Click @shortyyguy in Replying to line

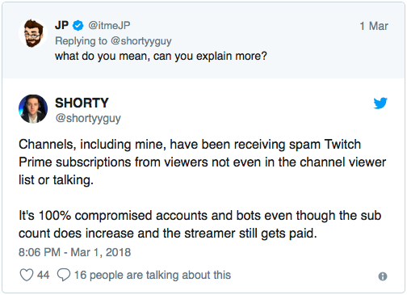[141, 41]
